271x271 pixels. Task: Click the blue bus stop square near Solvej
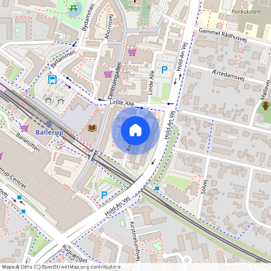(157, 188)
